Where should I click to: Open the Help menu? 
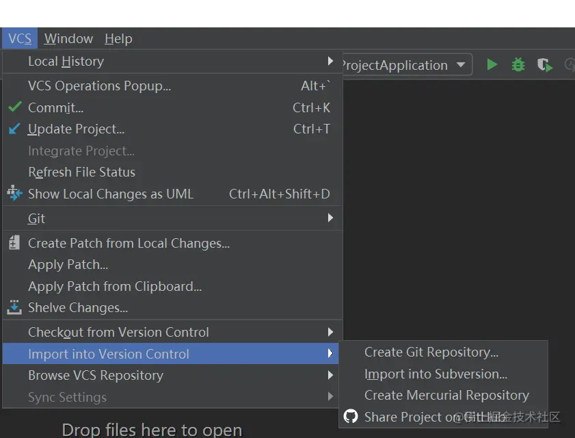[118, 38]
